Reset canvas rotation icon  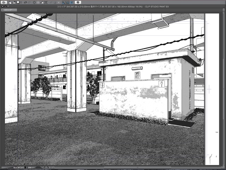[51, 168]
